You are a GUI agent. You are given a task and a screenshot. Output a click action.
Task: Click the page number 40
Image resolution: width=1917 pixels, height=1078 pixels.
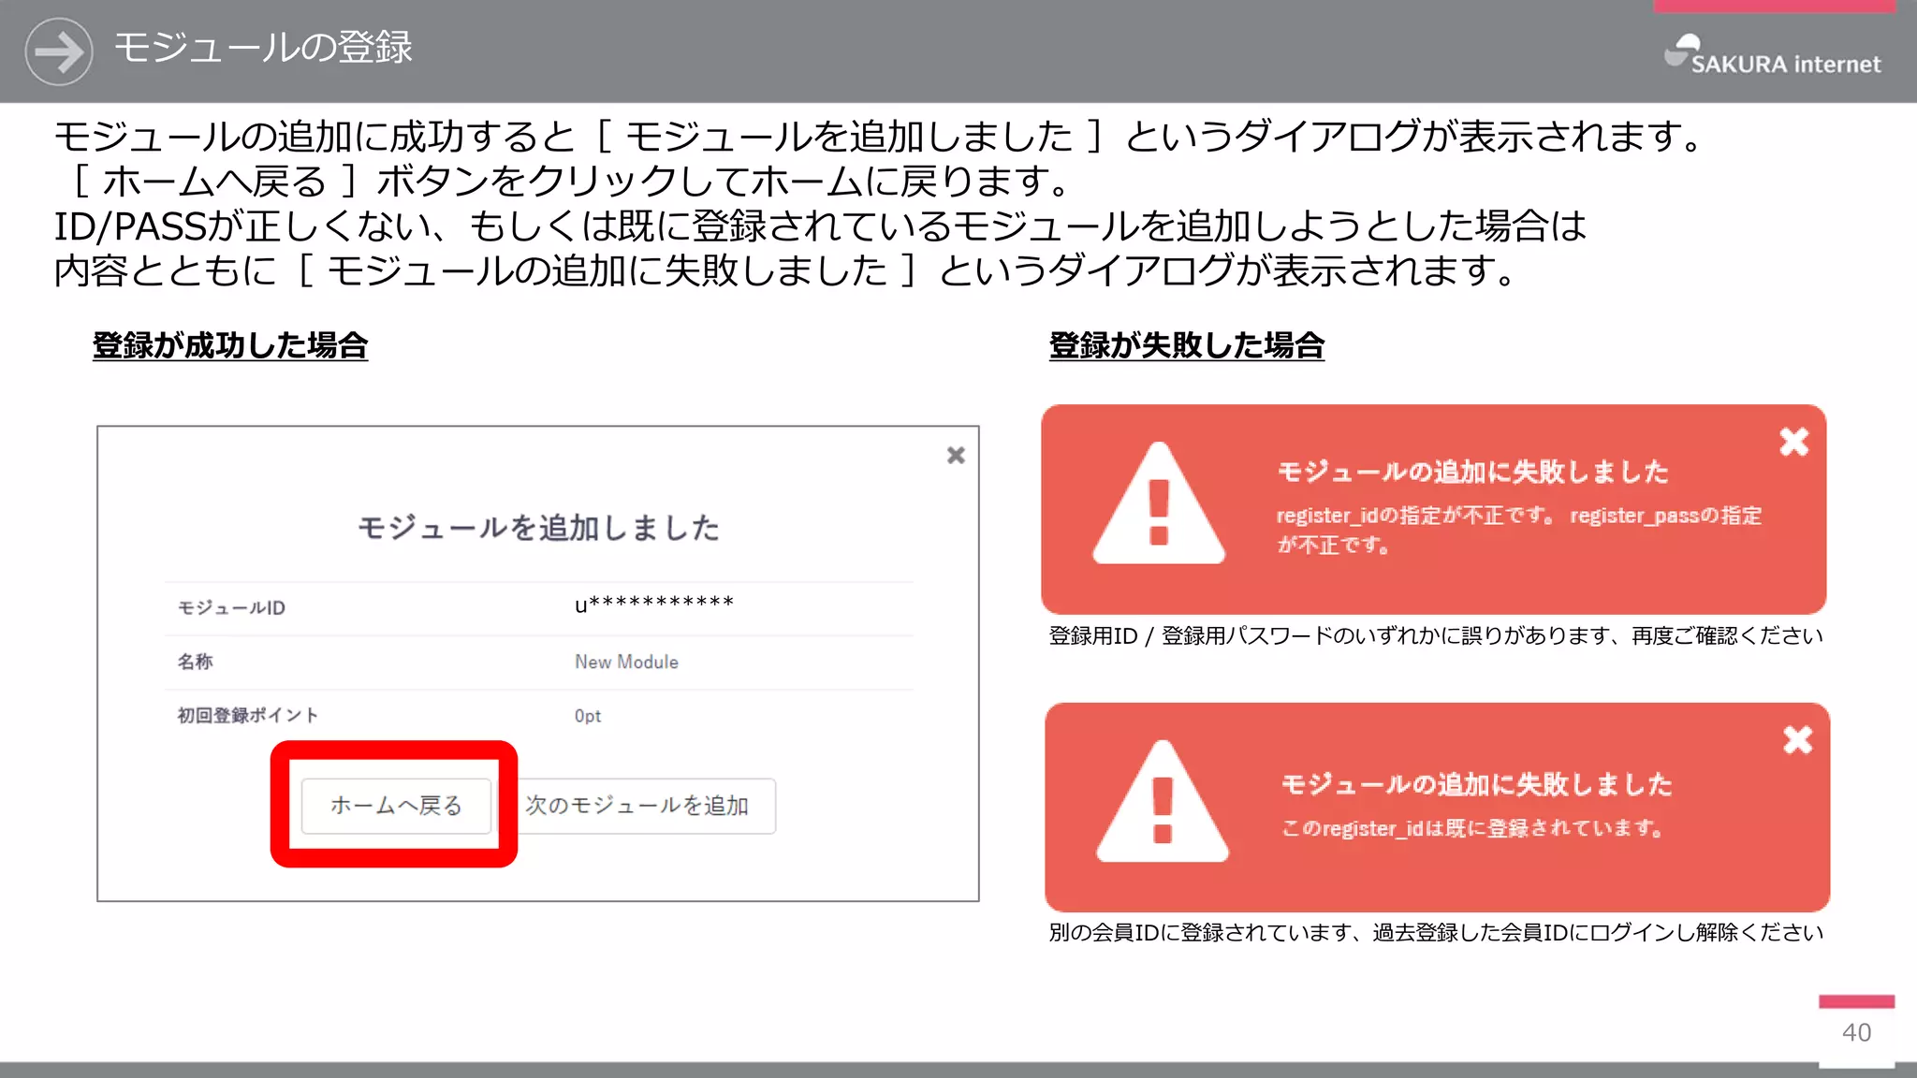tap(1856, 1032)
